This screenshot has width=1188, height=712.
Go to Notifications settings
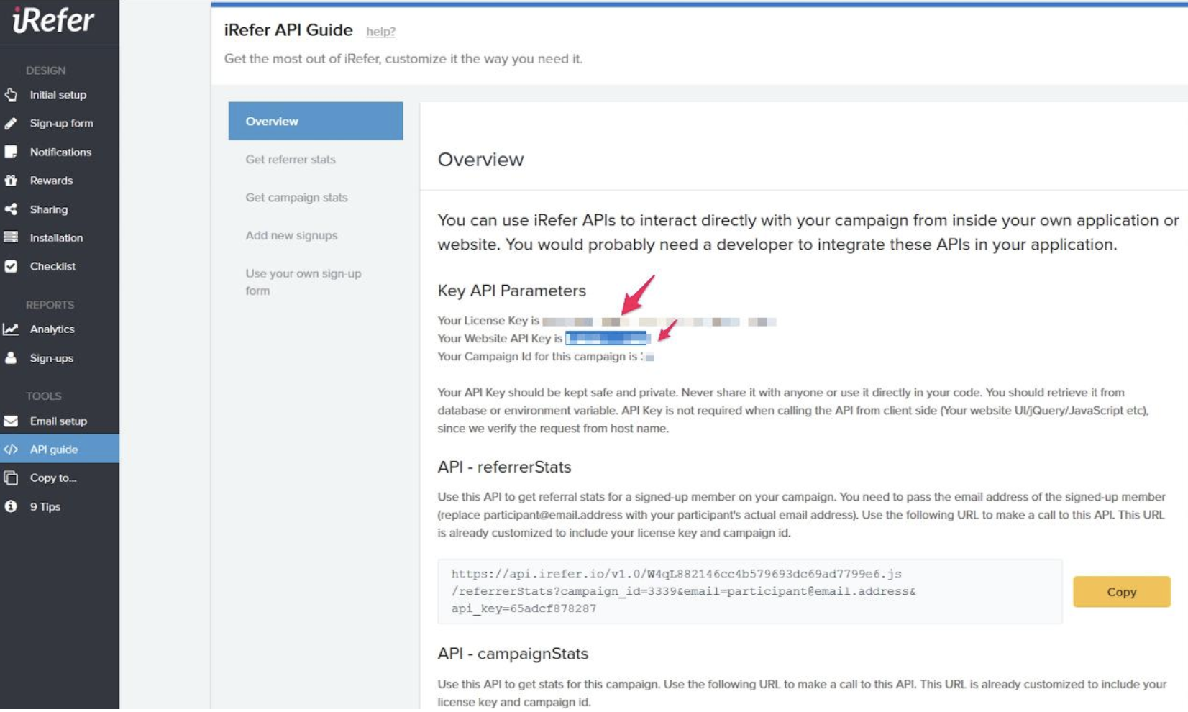pyautogui.click(x=60, y=152)
